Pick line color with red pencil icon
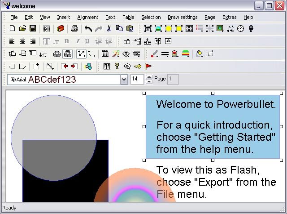Screen dimensions: 287x214 (154, 54)
